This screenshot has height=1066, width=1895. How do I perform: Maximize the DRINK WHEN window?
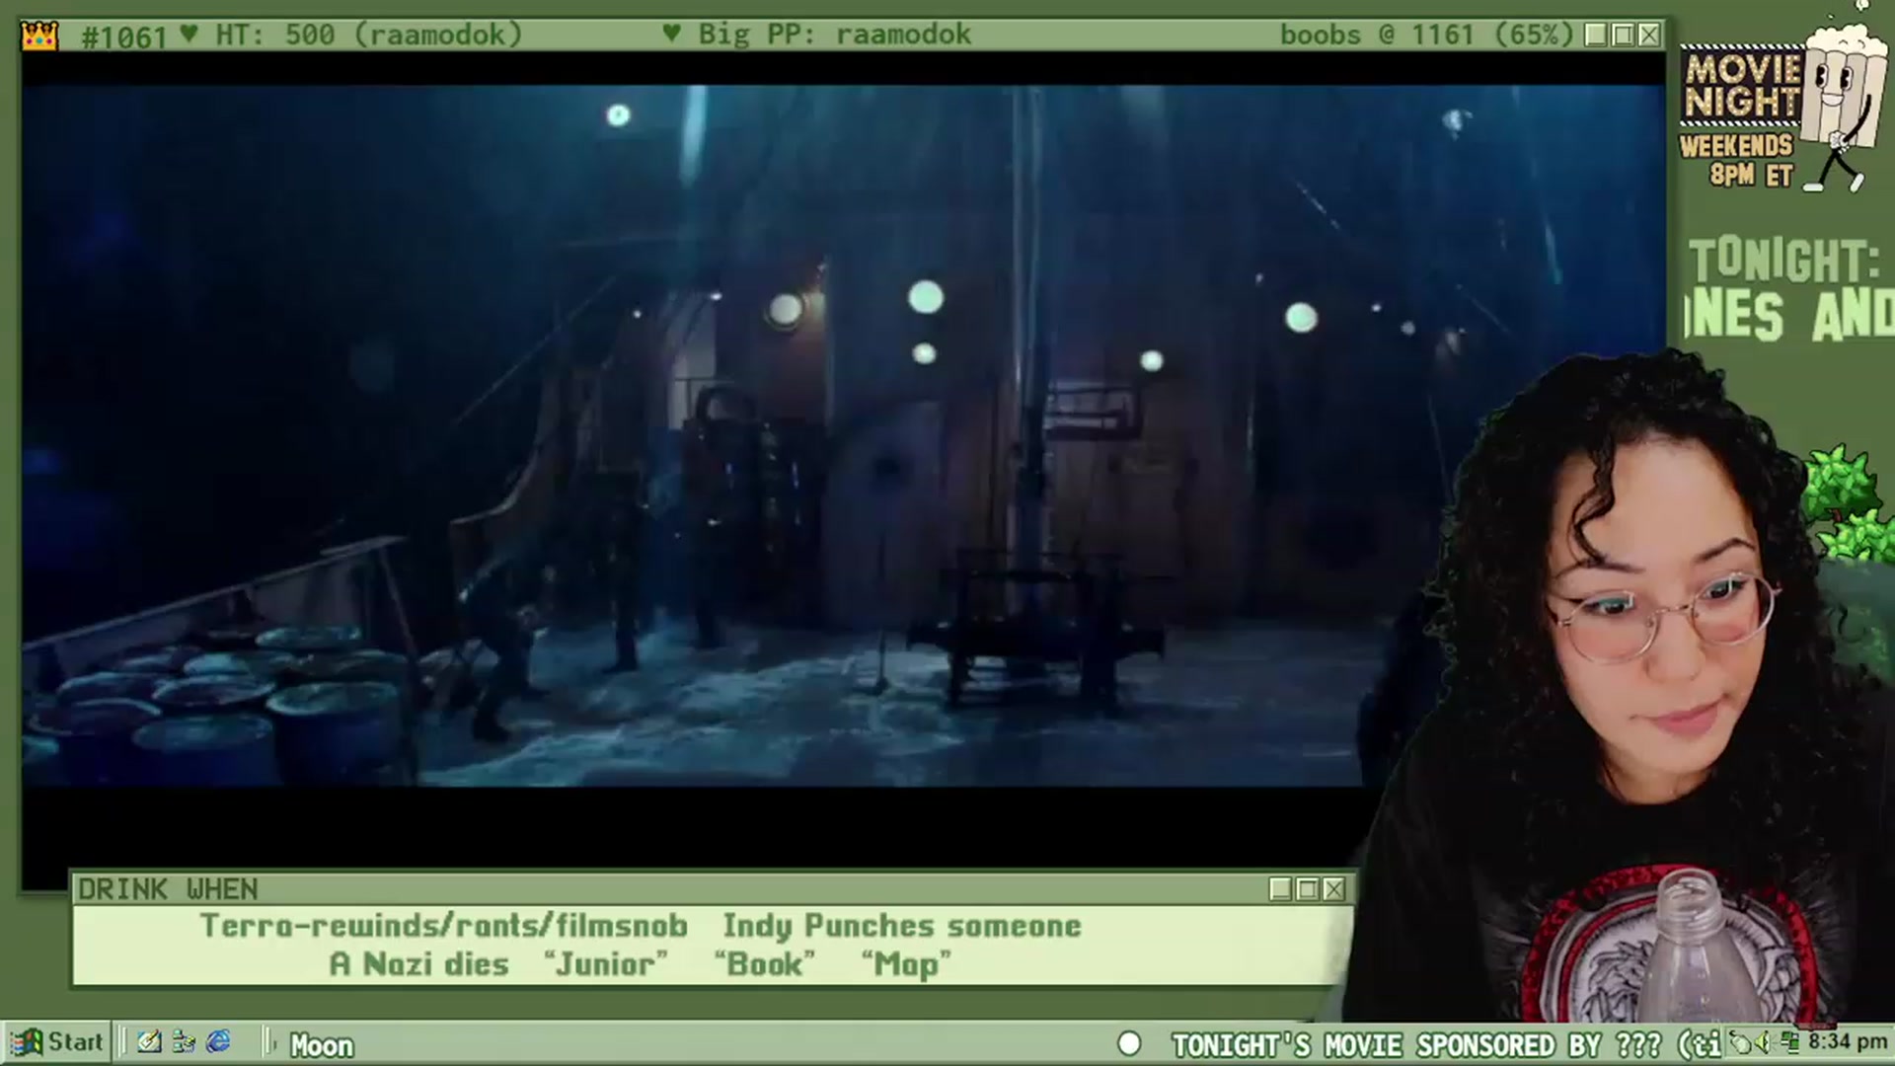pos(1307,889)
